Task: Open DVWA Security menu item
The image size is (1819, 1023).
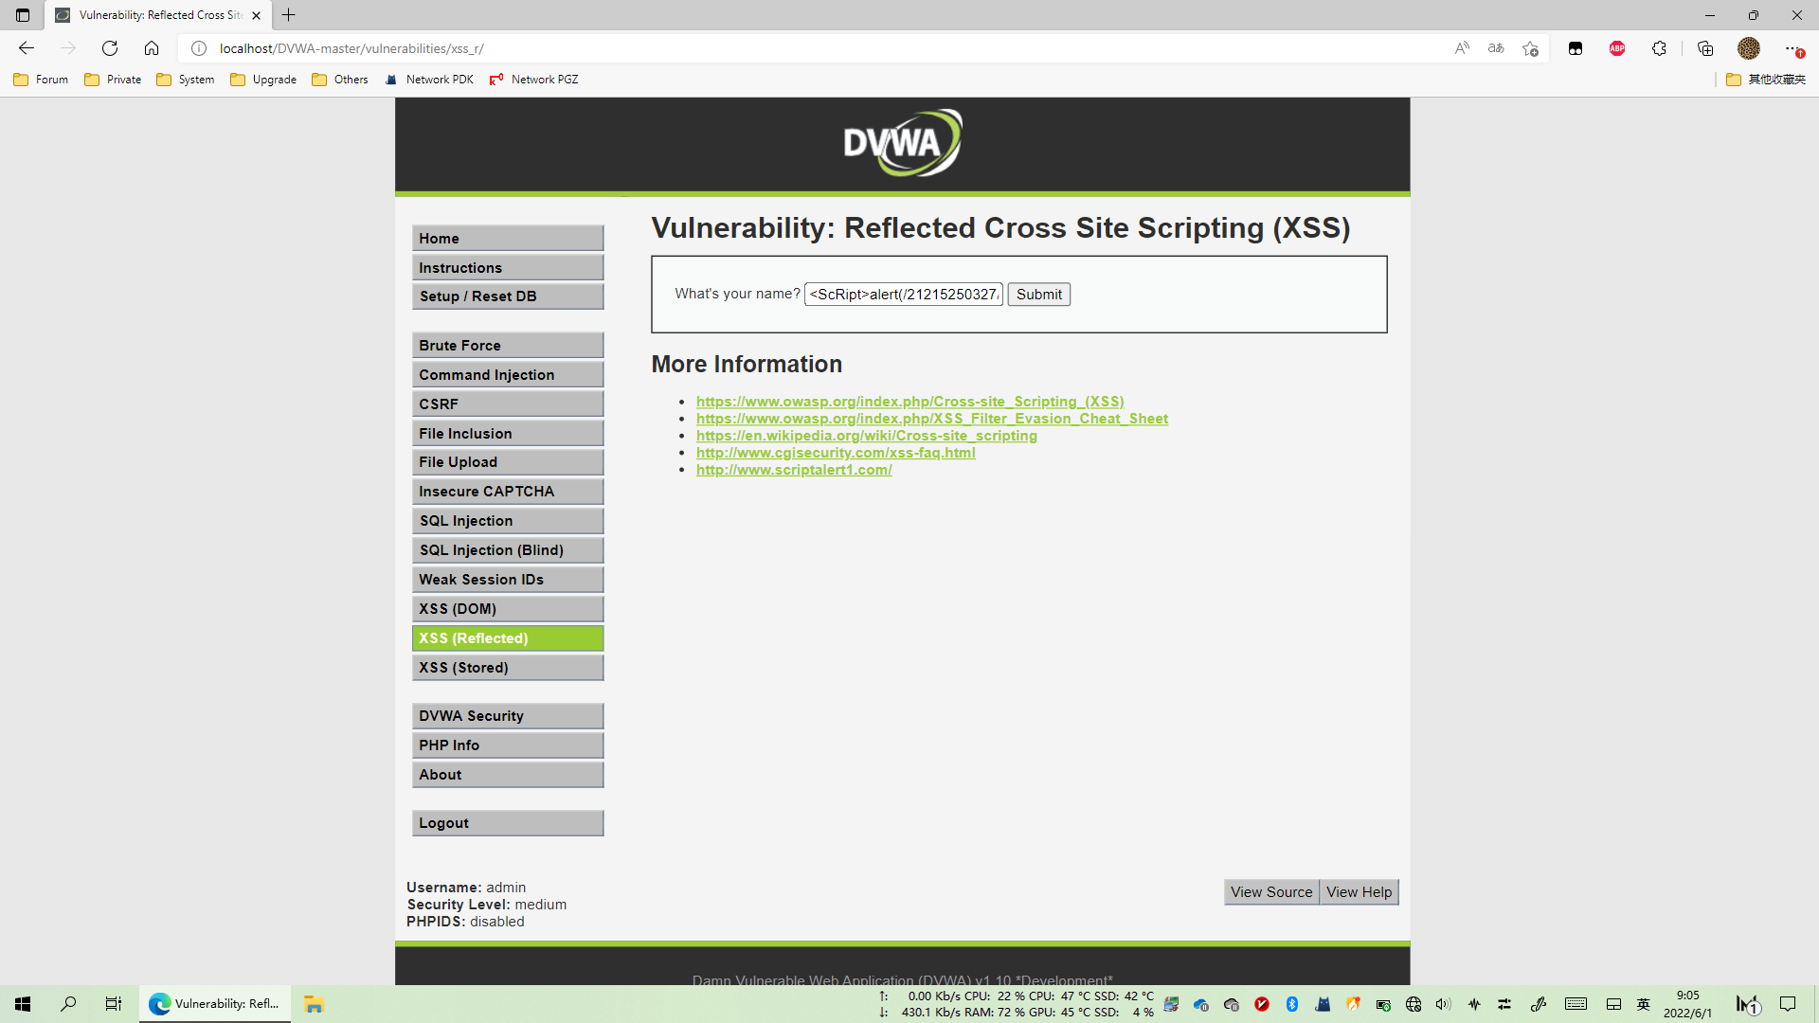Action: pos(508,716)
